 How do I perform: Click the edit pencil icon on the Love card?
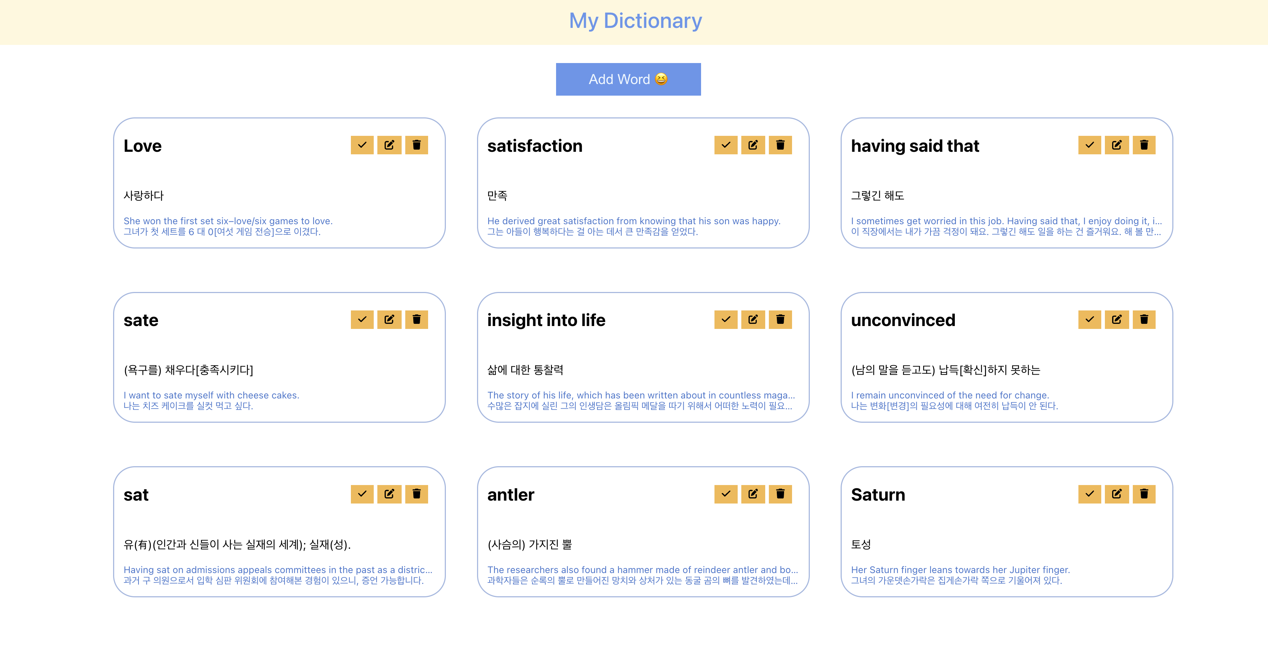click(x=389, y=145)
